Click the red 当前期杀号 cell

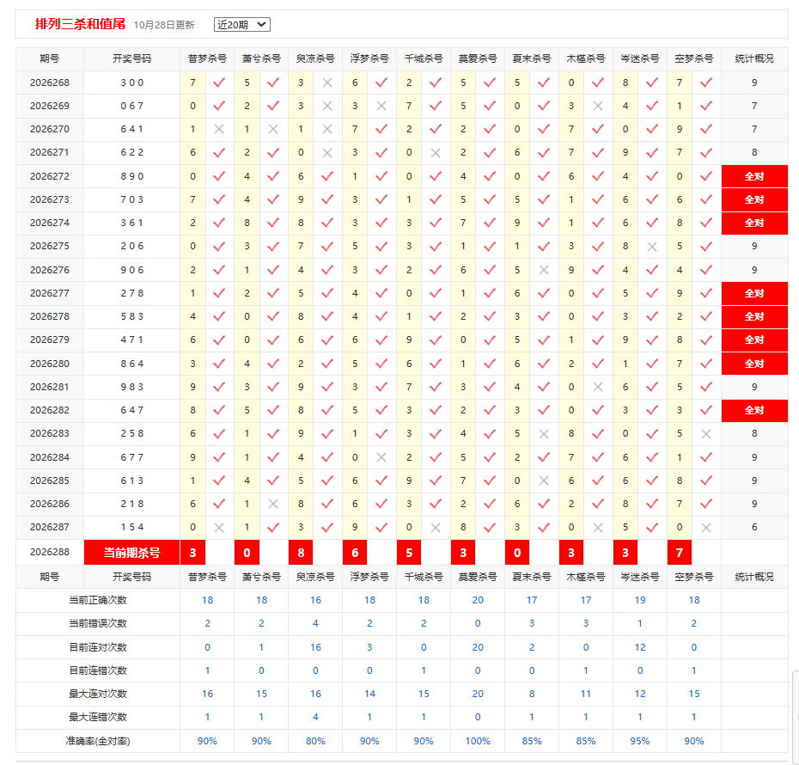pos(132,553)
